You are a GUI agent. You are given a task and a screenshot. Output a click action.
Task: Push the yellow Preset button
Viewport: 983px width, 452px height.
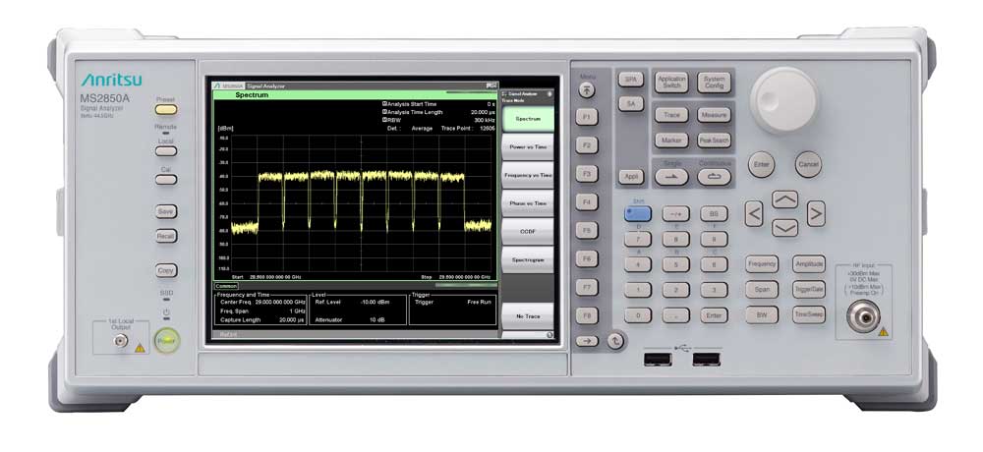[x=166, y=110]
